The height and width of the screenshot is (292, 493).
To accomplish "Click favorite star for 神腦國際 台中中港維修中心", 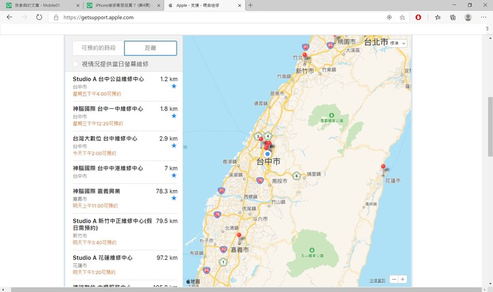I will click(174, 175).
